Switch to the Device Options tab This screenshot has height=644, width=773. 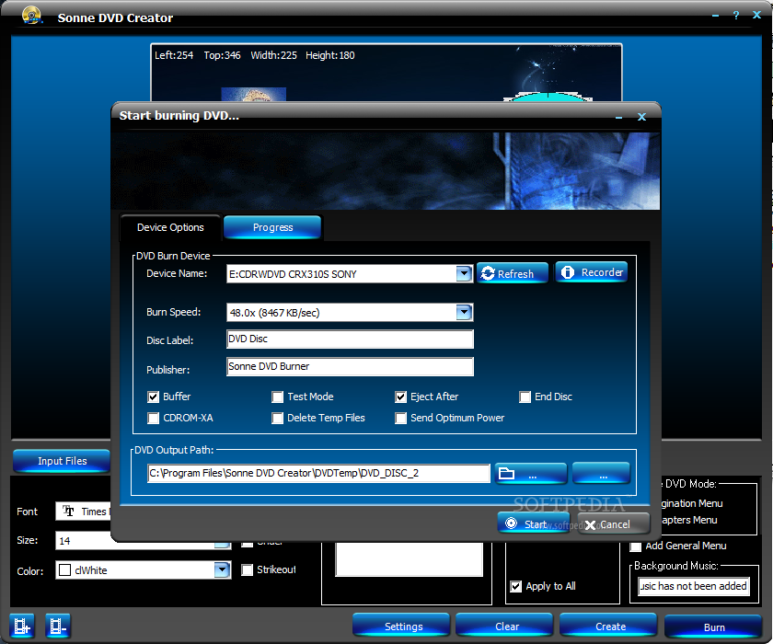coord(170,227)
